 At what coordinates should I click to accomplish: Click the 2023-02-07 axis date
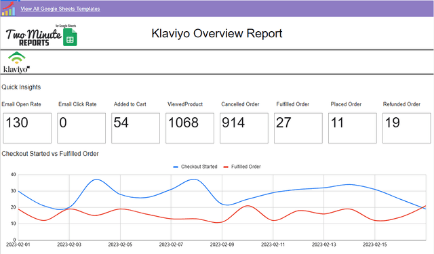pos(171,245)
